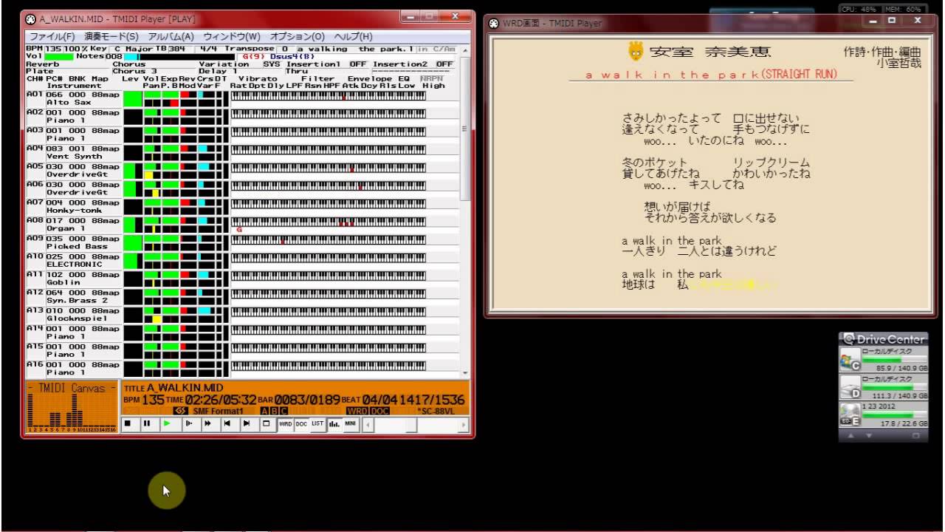The image size is (945, 532).
Task: Click the window mode icon button
Action: click(x=267, y=424)
